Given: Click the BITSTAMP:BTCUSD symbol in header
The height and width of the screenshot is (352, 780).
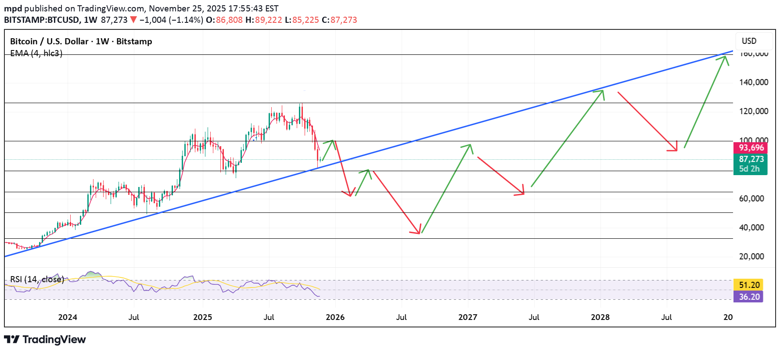Looking at the screenshot, I should click(x=42, y=20).
